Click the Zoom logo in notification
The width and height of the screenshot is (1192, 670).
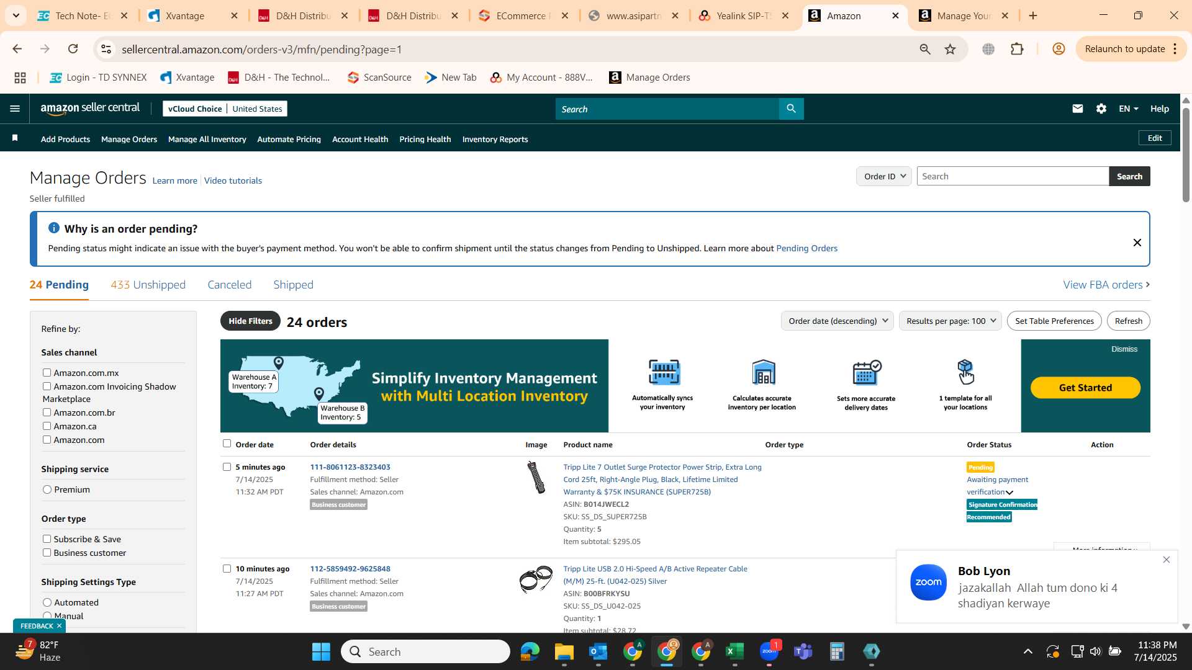tap(928, 582)
